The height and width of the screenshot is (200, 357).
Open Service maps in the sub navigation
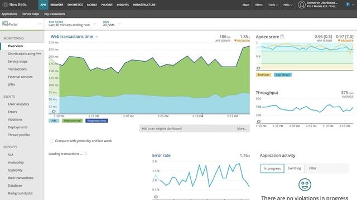[x=31, y=14]
